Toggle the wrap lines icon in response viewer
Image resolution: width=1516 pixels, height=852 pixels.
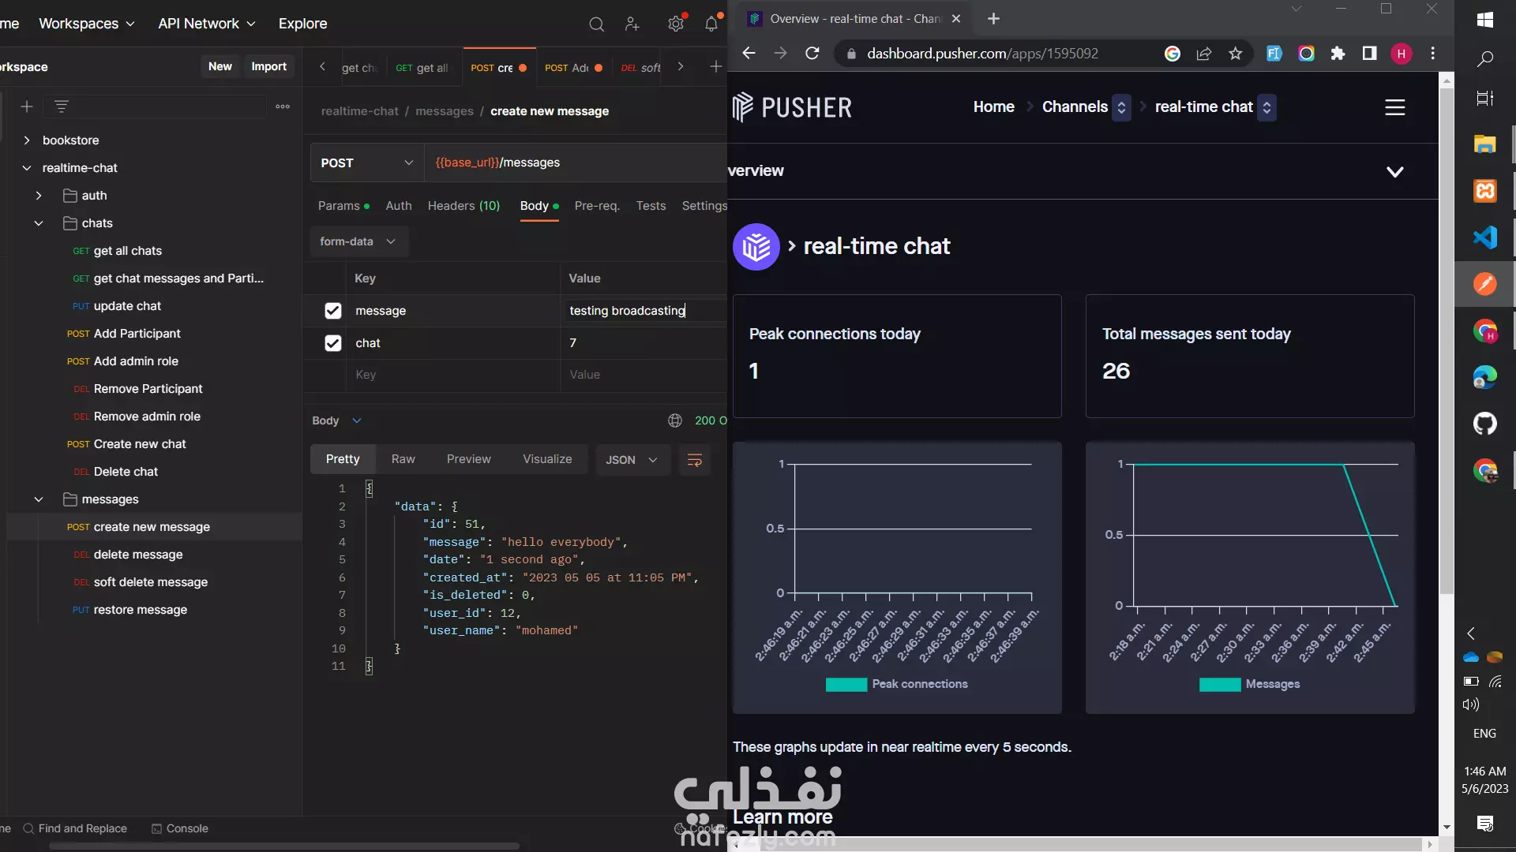695,460
